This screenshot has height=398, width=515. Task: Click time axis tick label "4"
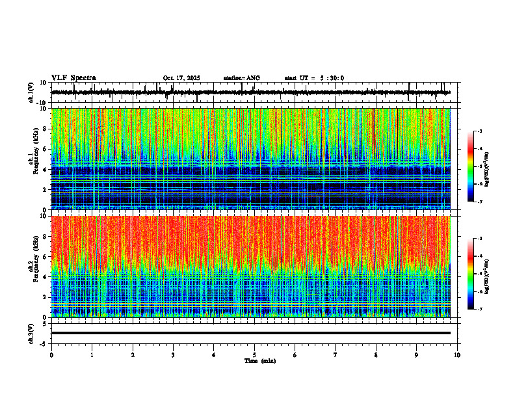(214, 355)
